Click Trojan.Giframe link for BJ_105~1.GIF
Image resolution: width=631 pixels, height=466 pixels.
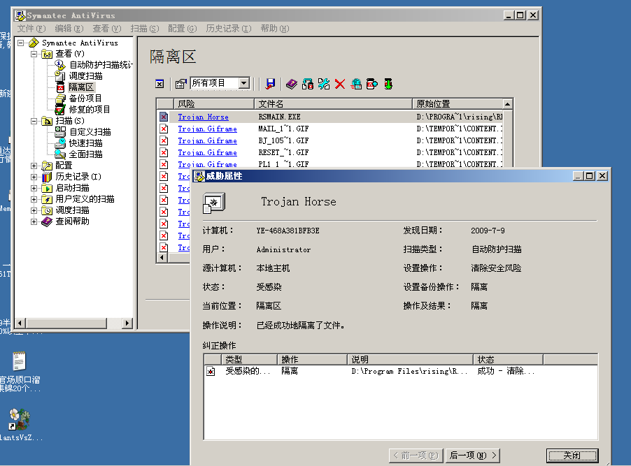pos(207,140)
